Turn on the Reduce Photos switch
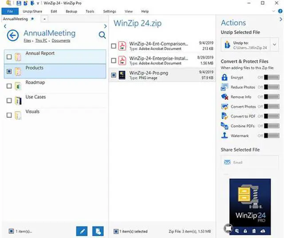The width and height of the screenshot is (284, 238). (x=272, y=87)
